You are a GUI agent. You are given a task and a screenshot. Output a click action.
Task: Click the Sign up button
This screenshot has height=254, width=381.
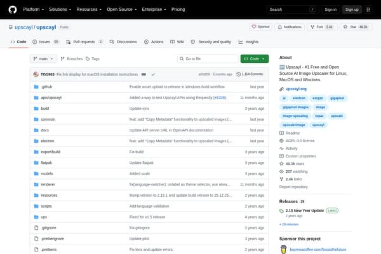(x=352, y=10)
